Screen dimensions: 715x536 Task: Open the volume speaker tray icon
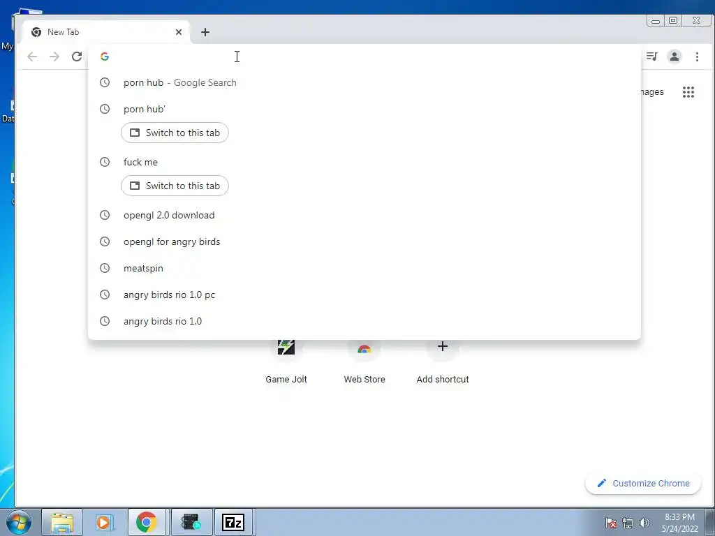click(644, 523)
